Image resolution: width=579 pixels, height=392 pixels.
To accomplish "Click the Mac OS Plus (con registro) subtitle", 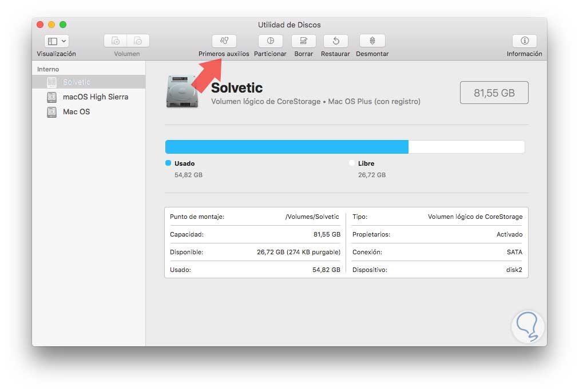I will coord(374,101).
